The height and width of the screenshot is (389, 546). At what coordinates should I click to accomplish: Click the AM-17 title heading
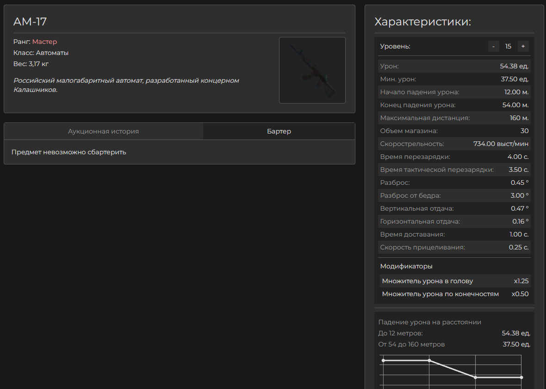click(x=30, y=22)
